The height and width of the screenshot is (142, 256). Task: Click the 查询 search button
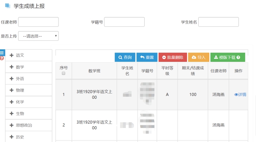125,57
